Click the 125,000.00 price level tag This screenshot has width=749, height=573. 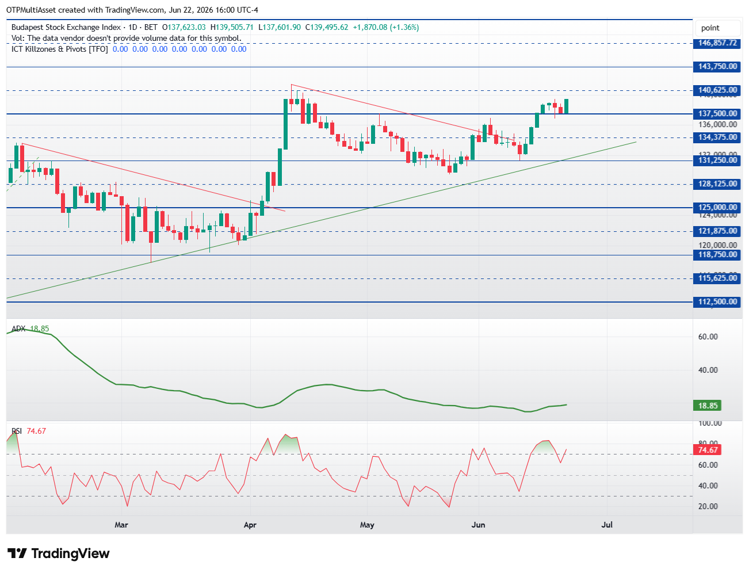pyautogui.click(x=717, y=208)
